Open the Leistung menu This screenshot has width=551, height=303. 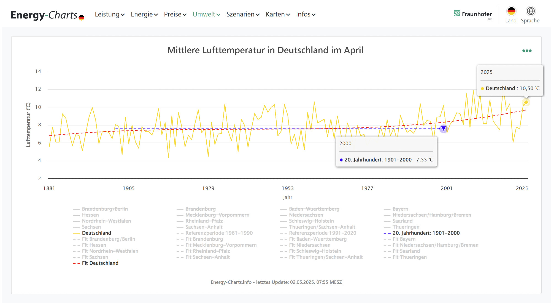click(x=110, y=14)
